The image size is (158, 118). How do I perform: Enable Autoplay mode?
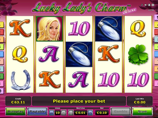pyautogui.click(x=16, y=111)
